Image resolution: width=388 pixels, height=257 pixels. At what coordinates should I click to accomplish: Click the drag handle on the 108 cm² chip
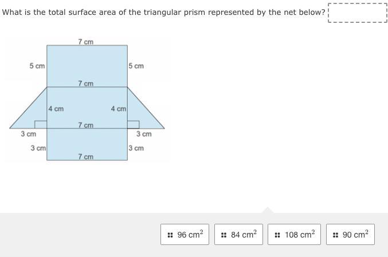(277, 235)
